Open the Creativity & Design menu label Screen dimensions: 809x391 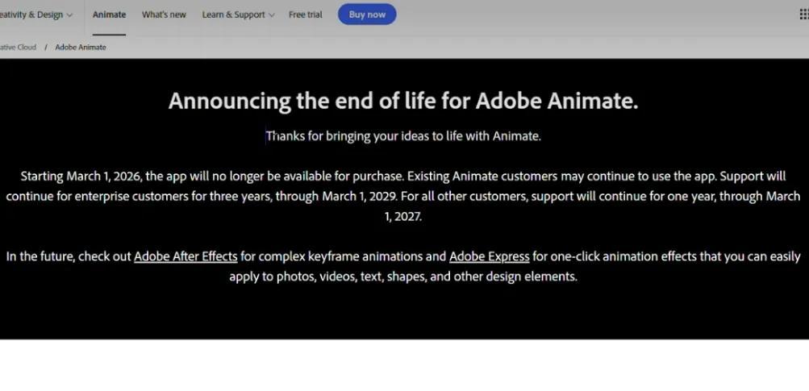tap(31, 15)
